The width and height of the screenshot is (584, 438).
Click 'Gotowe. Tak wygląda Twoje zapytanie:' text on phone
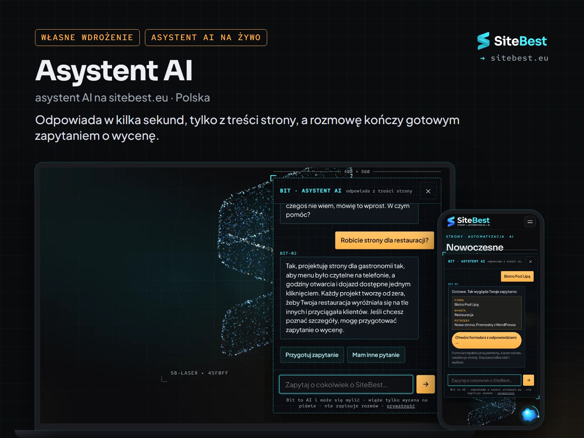point(484,292)
